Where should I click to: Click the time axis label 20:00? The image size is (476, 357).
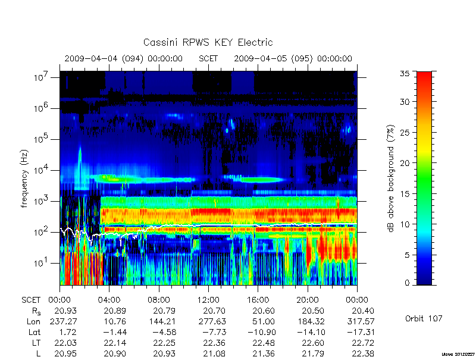coord(307,300)
